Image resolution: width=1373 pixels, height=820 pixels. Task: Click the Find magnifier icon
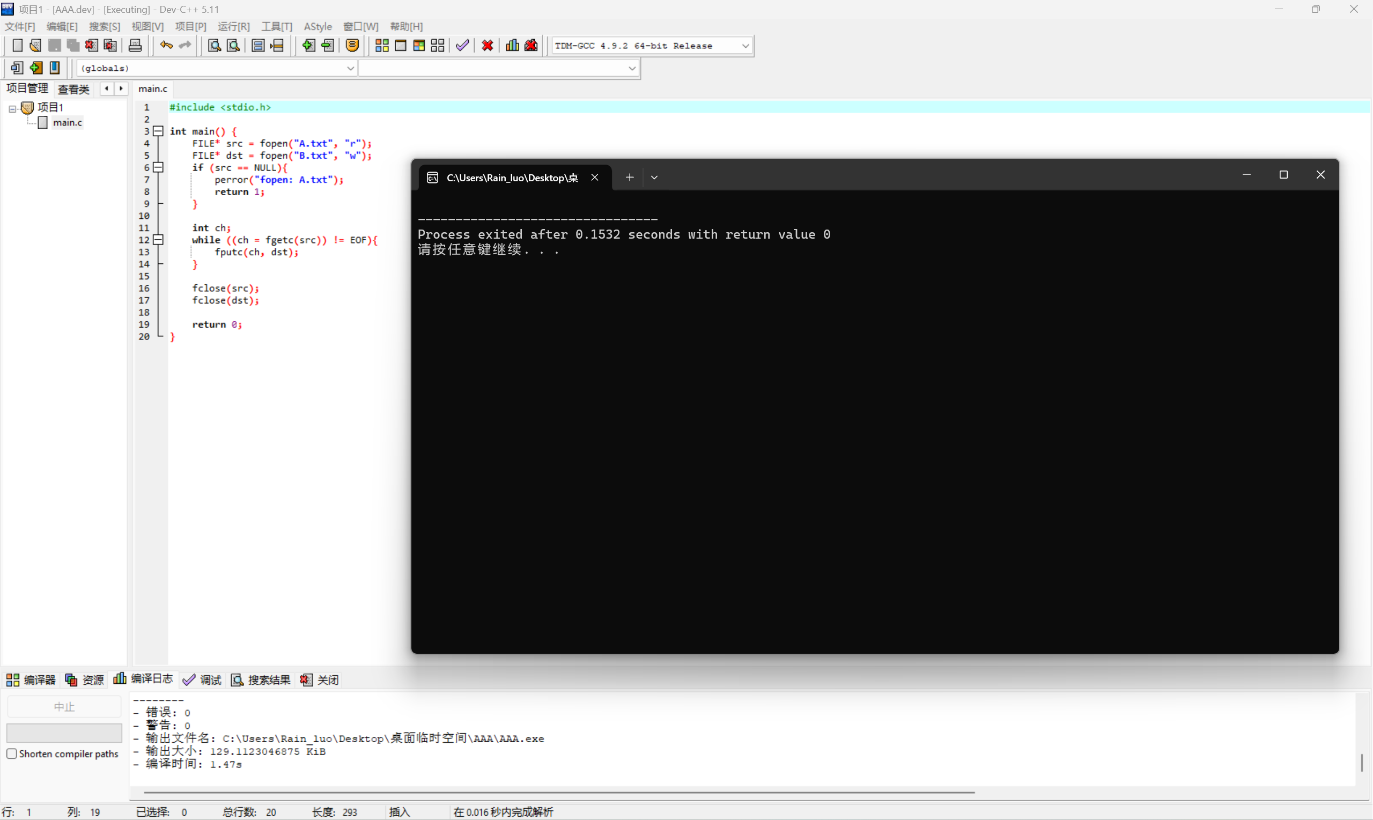[x=215, y=46]
